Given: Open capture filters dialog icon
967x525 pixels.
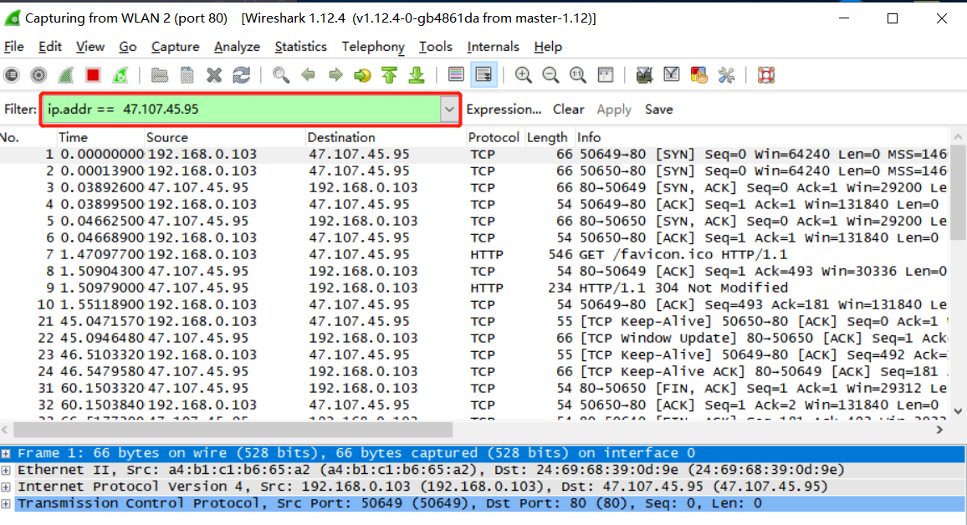Looking at the screenshot, I should pos(644,75).
